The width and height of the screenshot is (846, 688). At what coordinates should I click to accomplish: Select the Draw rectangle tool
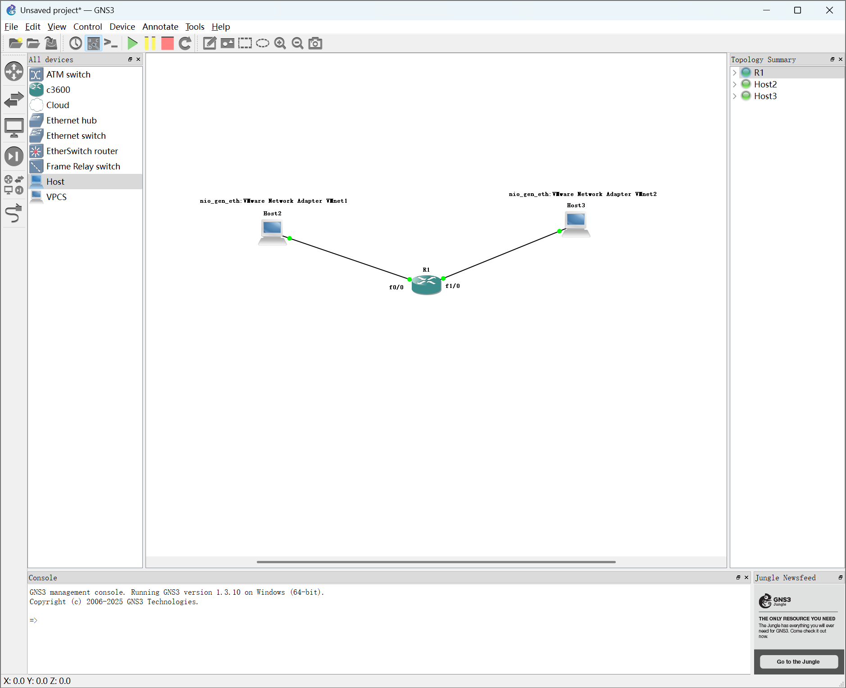click(x=245, y=43)
